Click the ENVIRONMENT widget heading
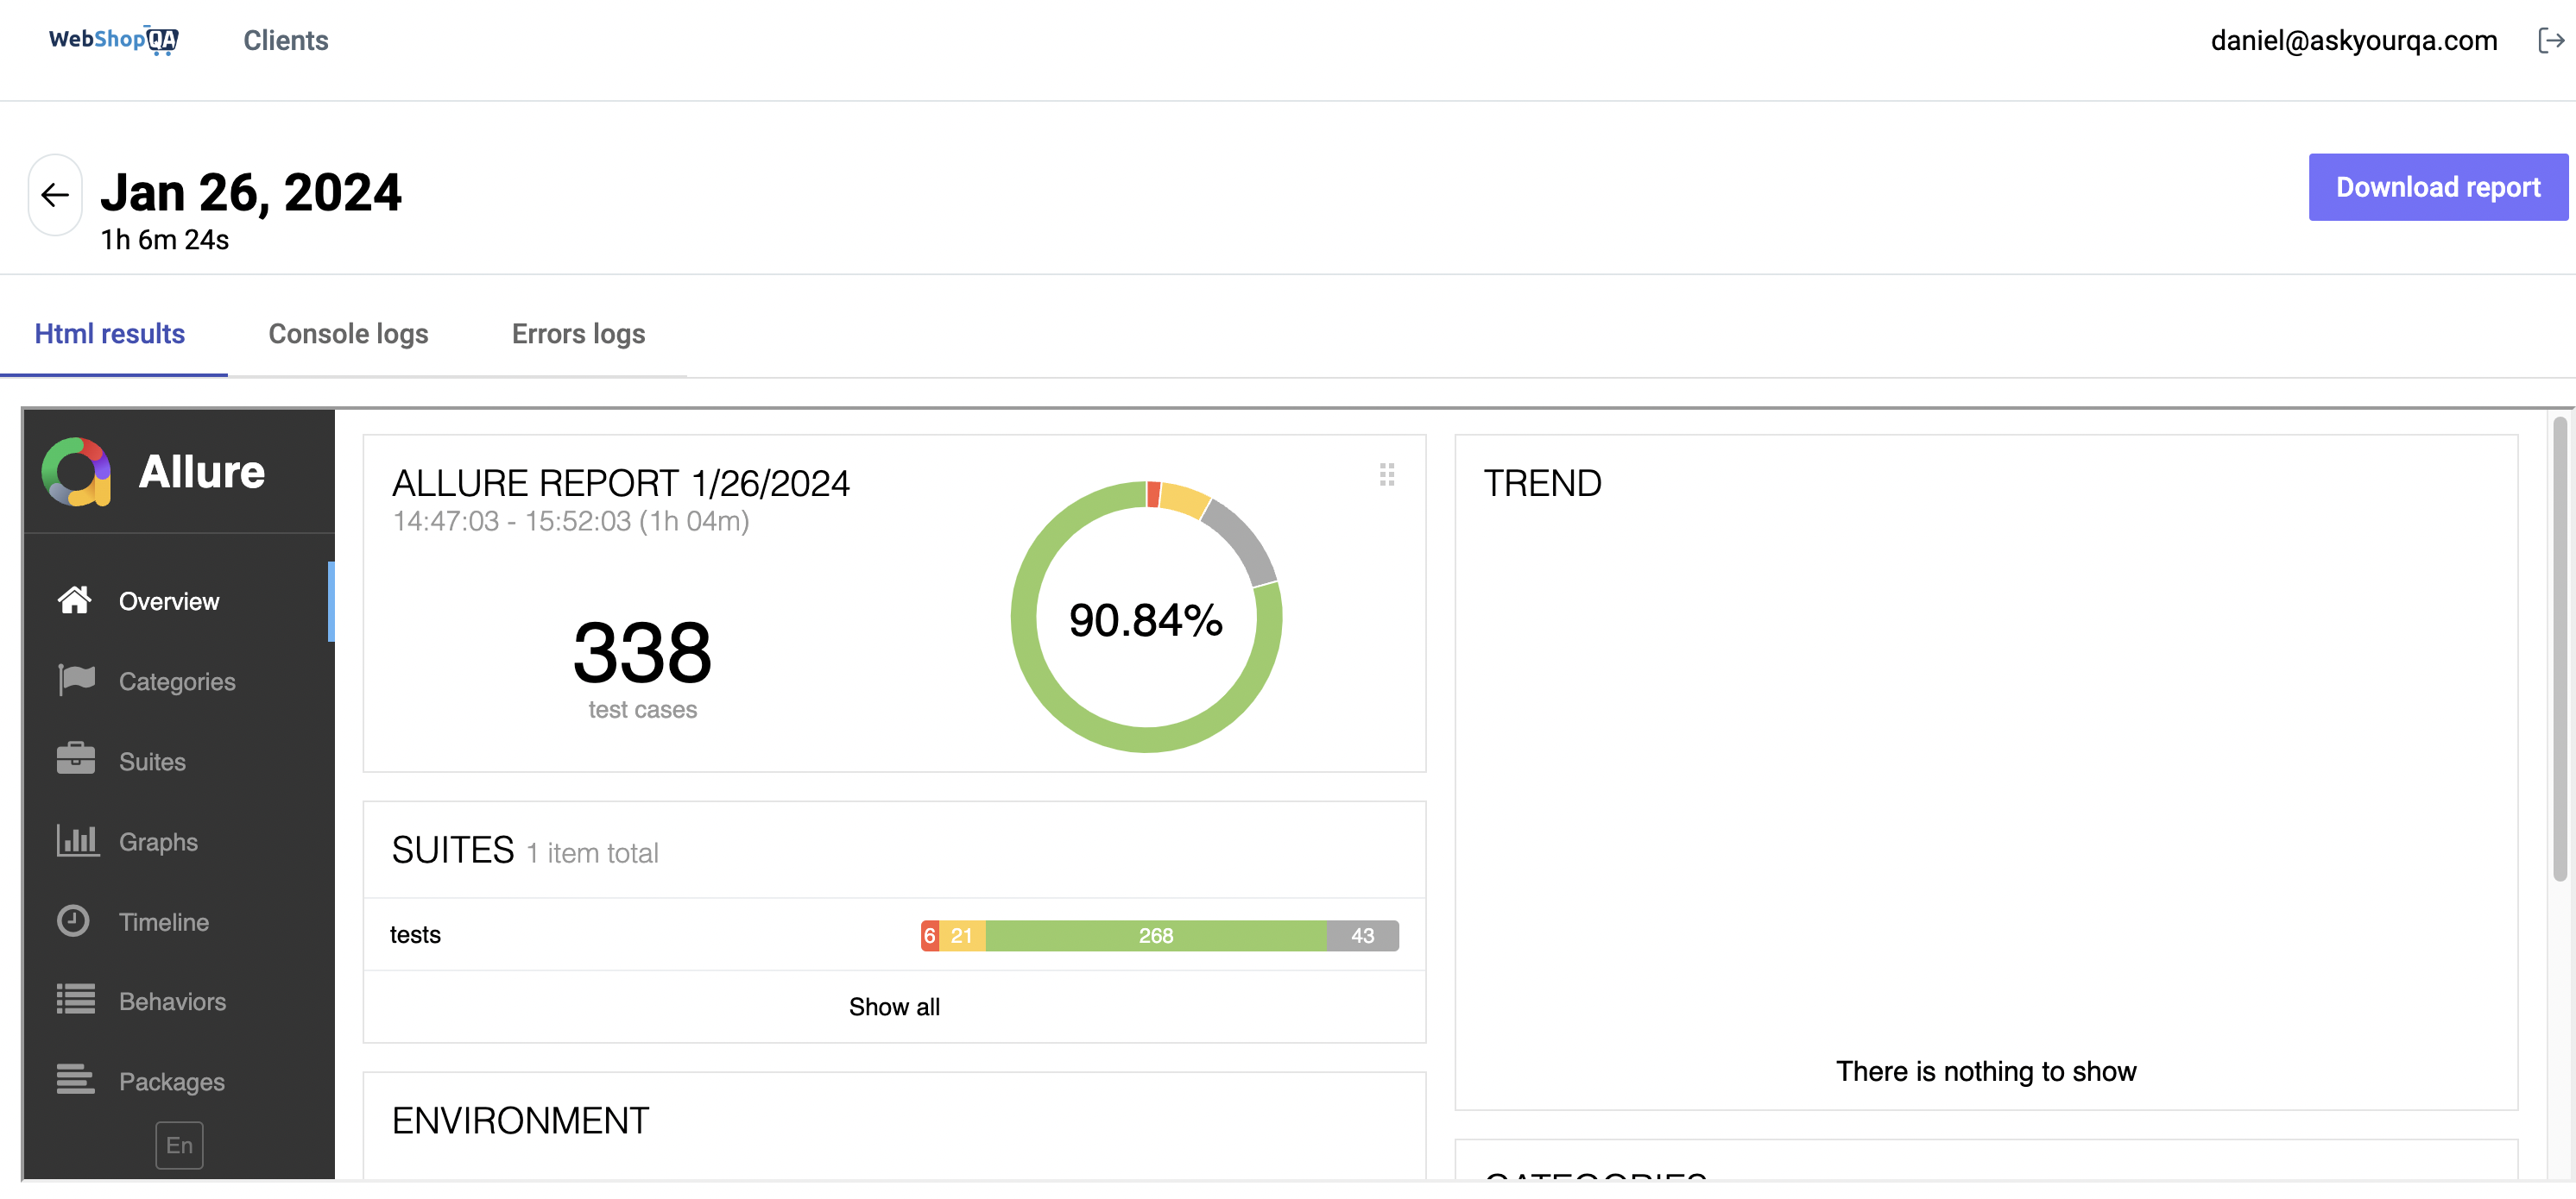 pos(520,1121)
